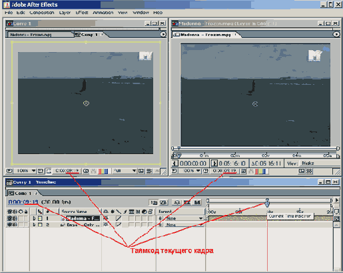Select Enya - Only ... layer in timeline
The height and width of the screenshot is (273, 343).
pos(83,225)
